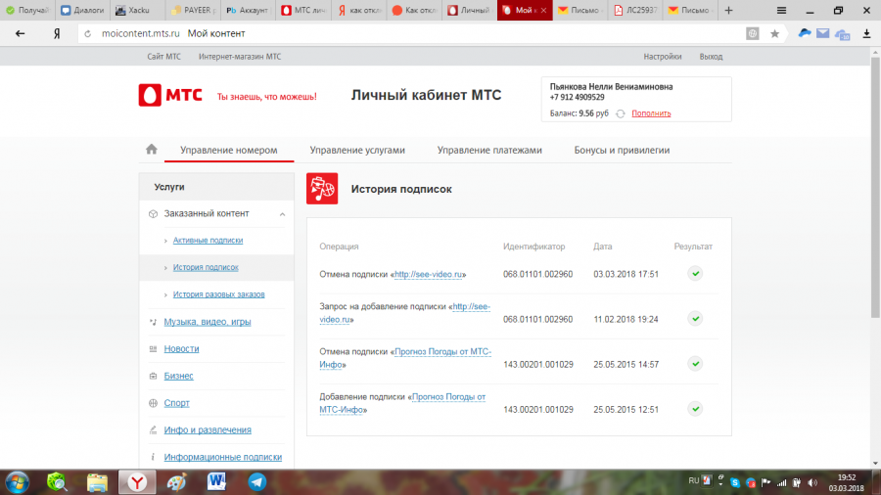Click the Skype tray icon
881x495 pixels.
pyautogui.click(x=735, y=482)
